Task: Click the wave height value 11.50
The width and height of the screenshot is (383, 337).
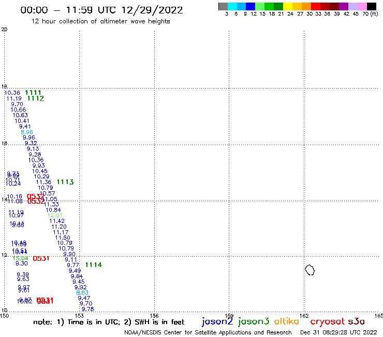Action: [63, 237]
